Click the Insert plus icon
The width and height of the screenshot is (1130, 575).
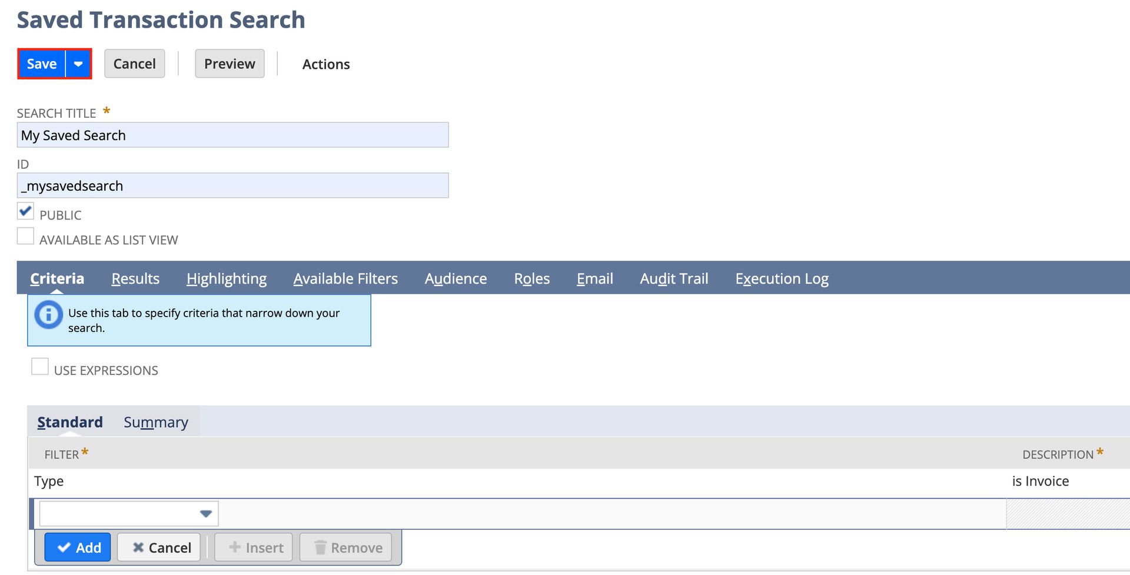(x=235, y=547)
